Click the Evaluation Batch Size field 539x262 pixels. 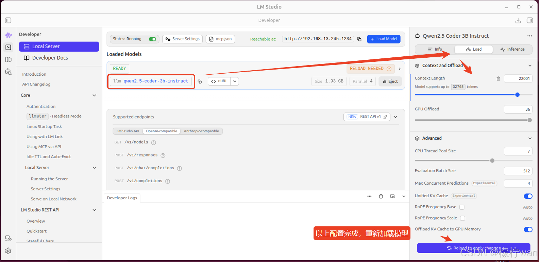click(x=518, y=171)
